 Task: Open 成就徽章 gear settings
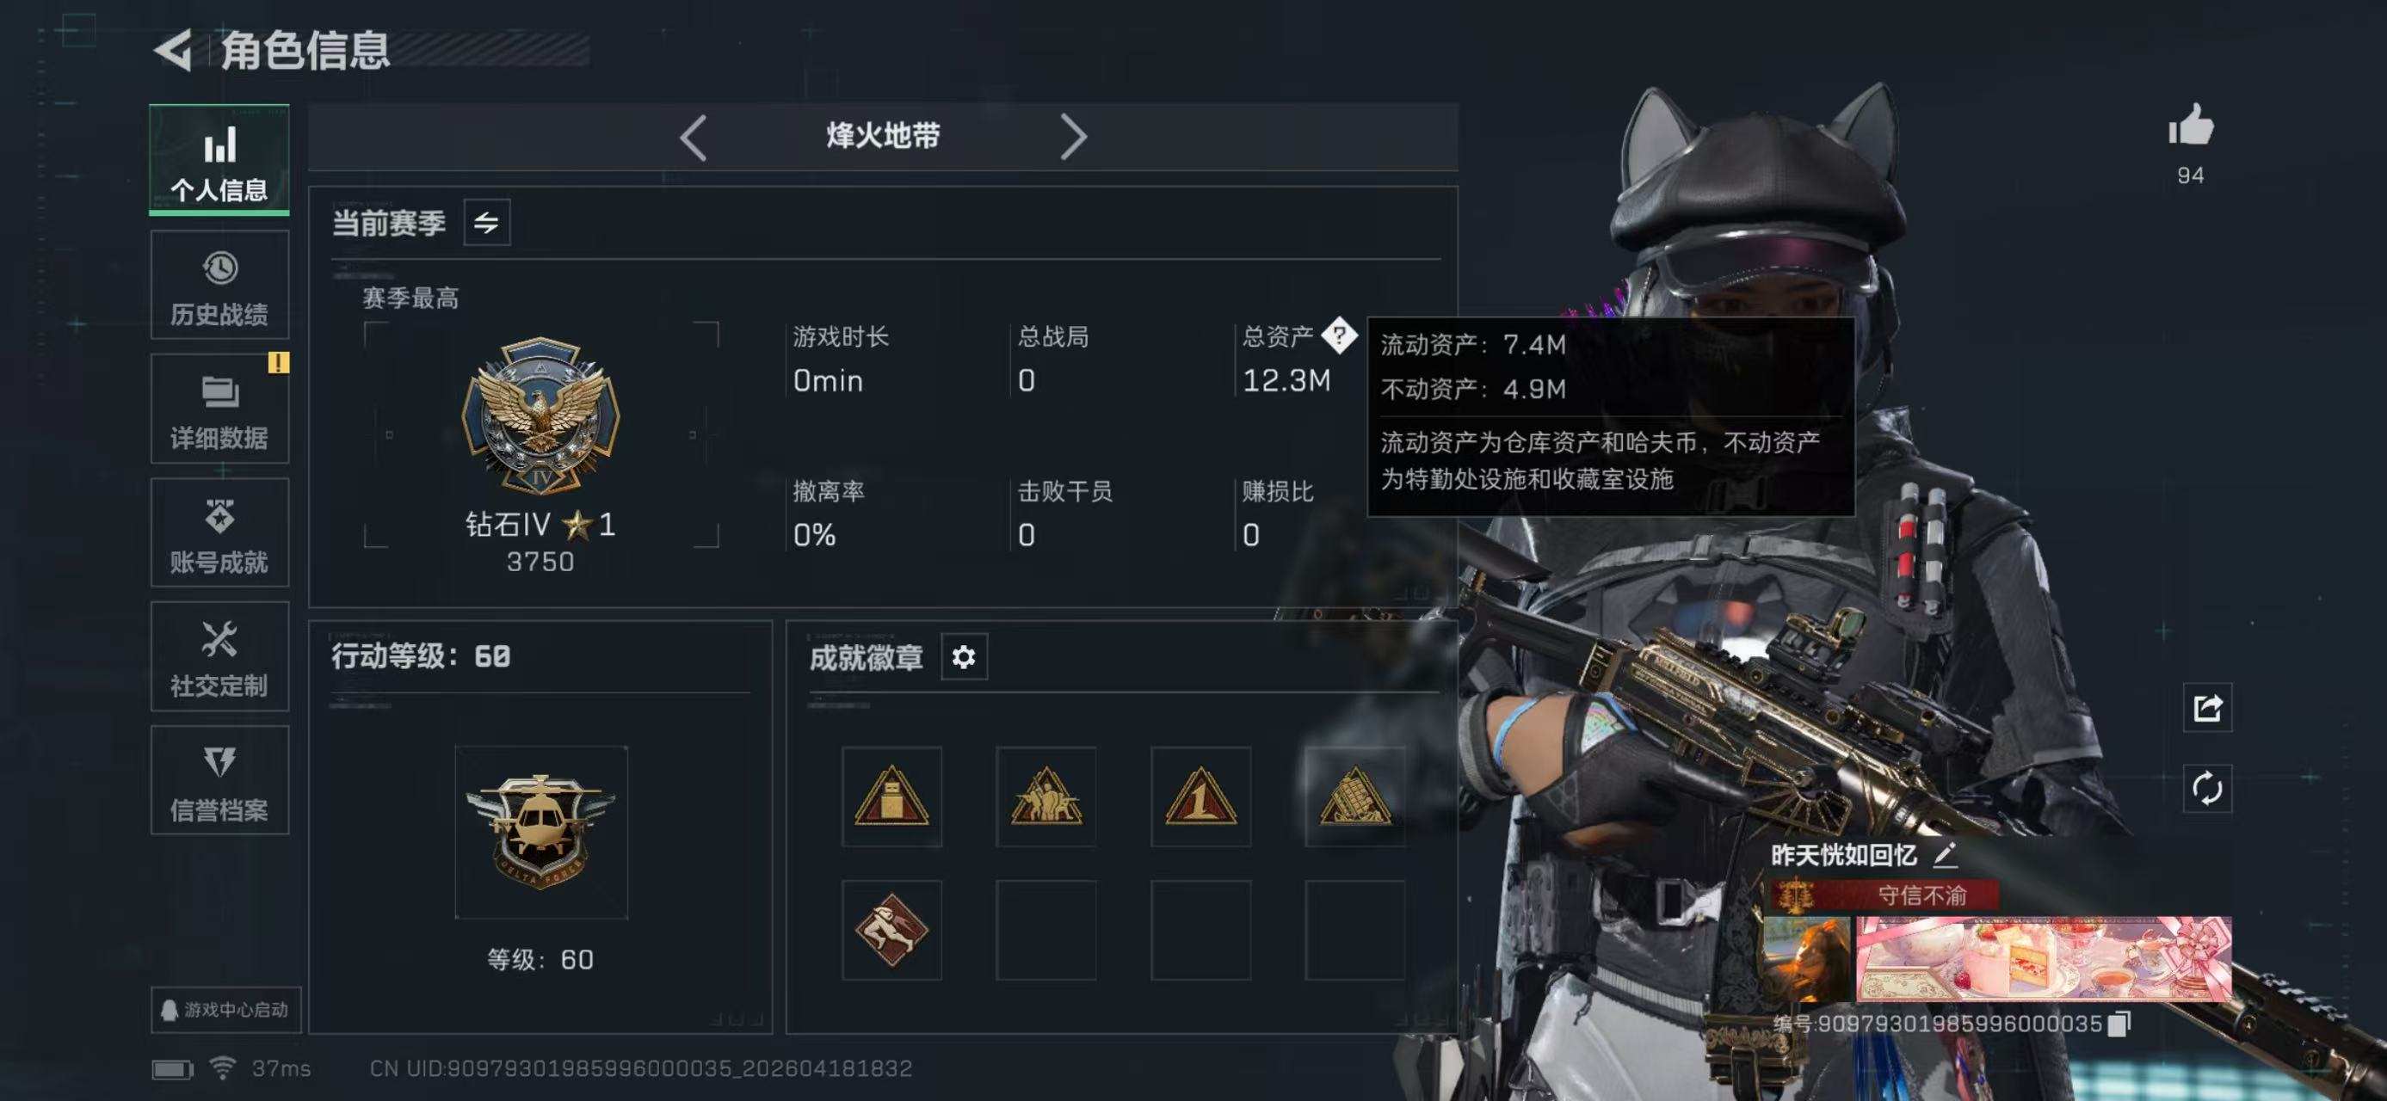coord(964,656)
